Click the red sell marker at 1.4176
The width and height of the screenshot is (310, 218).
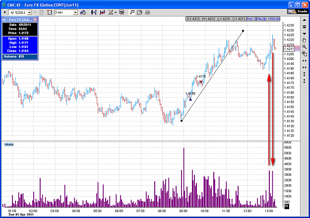pos(201,82)
